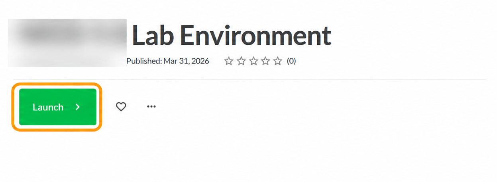Favorite the lab with the heart icon
The image size is (497, 182).
121,107
